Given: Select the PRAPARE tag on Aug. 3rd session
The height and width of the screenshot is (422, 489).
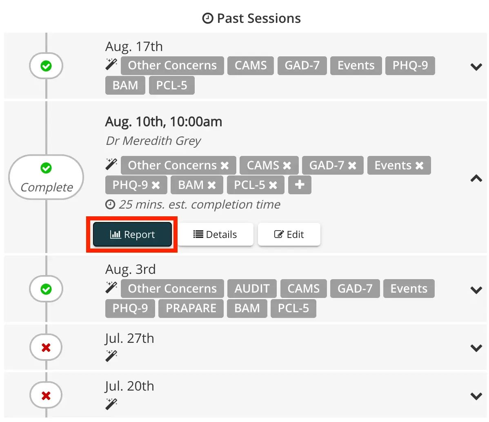Looking at the screenshot, I should 191,309.
